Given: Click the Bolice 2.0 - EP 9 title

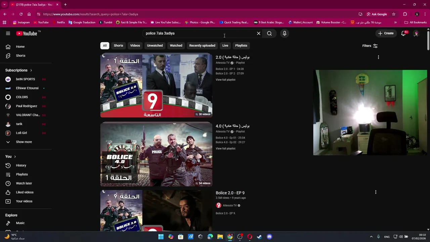Looking at the screenshot, I should (x=230, y=193).
